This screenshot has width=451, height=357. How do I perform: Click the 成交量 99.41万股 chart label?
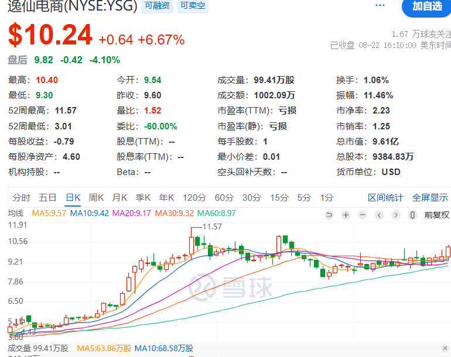[38, 348]
